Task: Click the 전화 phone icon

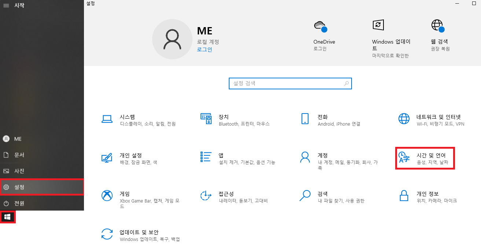Action: [305, 119]
